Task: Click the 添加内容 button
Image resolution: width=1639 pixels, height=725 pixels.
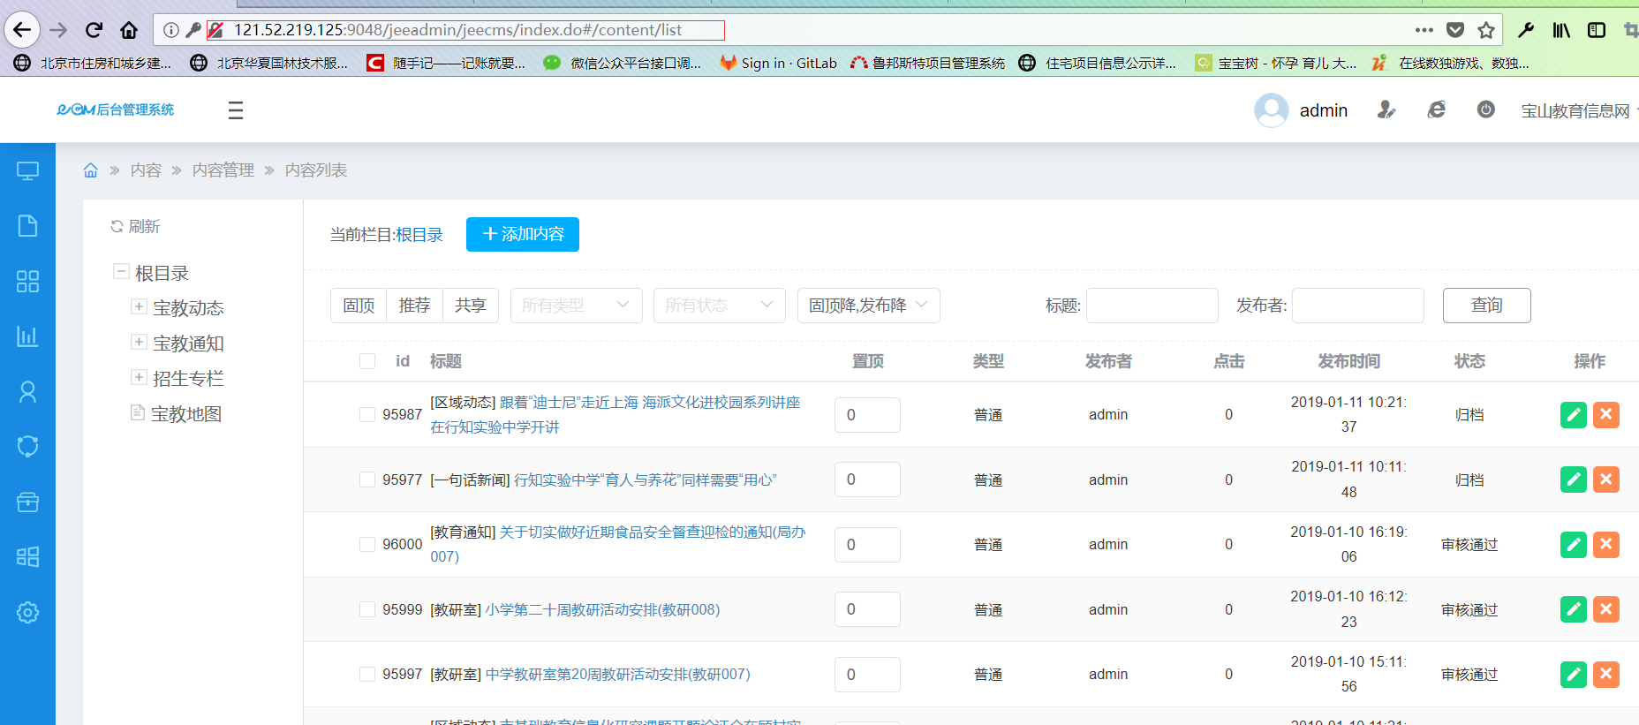Action: click(x=522, y=234)
